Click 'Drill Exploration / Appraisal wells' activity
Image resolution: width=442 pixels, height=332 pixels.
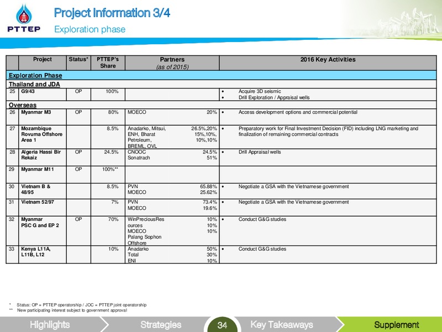(274, 97)
